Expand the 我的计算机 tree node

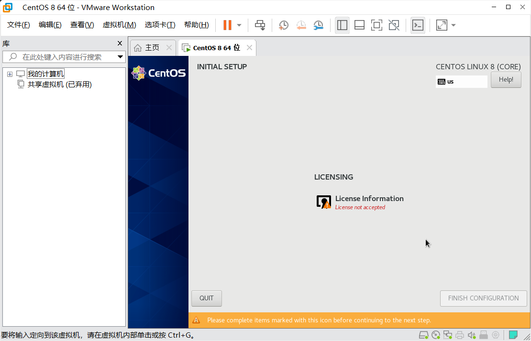[10, 74]
